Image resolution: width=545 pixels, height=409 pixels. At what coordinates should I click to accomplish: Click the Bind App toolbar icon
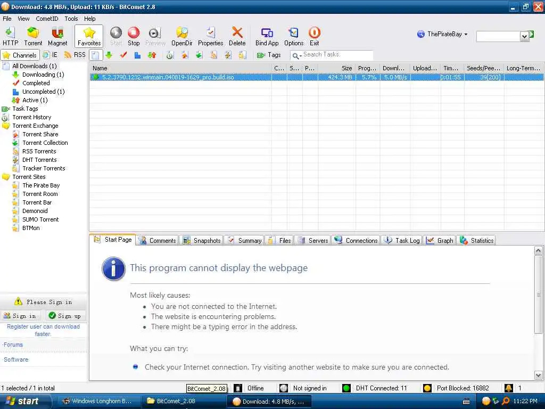(x=267, y=36)
